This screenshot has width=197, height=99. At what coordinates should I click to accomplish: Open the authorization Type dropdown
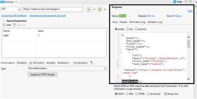pyautogui.click(x=67, y=68)
